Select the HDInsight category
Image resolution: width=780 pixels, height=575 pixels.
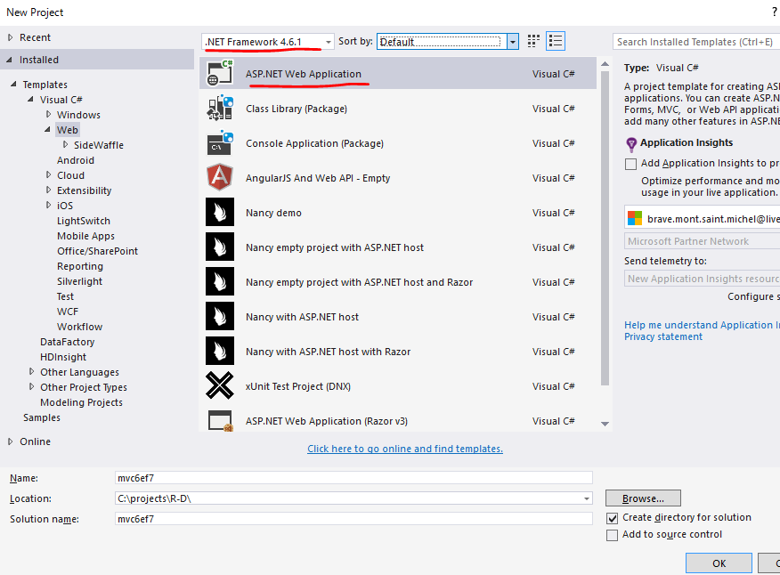coord(63,357)
